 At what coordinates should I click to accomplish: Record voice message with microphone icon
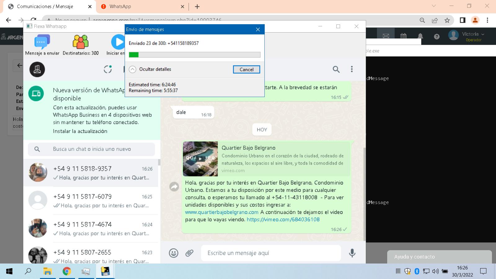pyautogui.click(x=352, y=253)
